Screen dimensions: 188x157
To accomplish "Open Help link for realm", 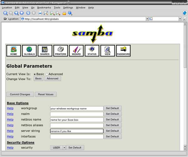I will [x=10, y=114].
